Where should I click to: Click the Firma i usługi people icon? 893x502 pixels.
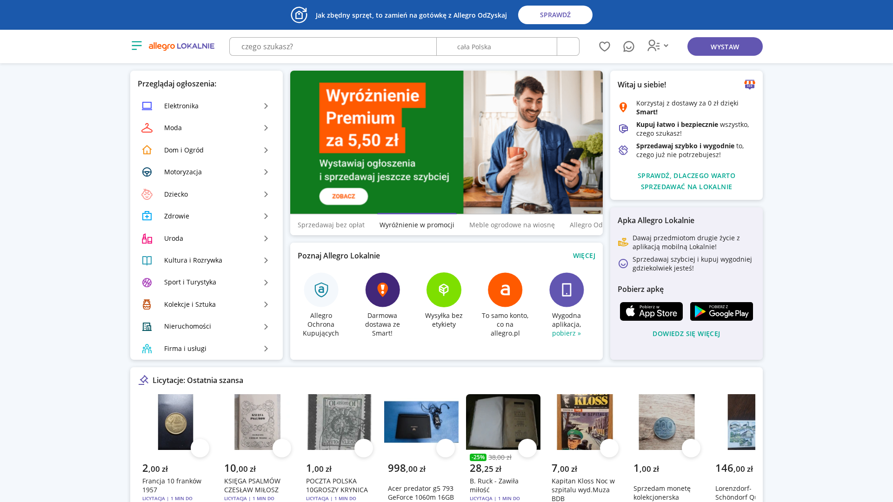(x=147, y=349)
